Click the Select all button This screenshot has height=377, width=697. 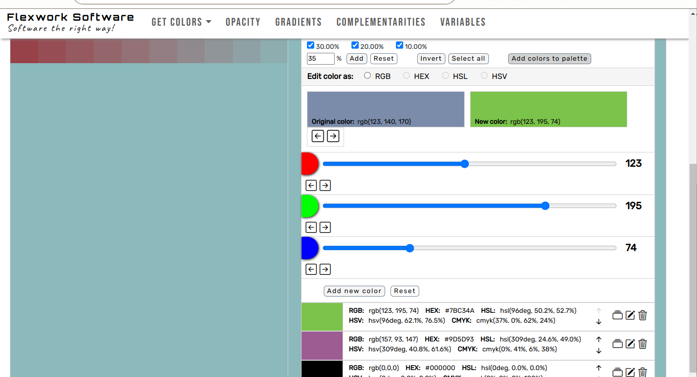point(469,59)
